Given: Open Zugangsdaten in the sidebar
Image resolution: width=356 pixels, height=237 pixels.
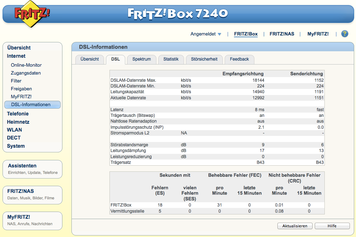Looking at the screenshot, I should (25, 73).
